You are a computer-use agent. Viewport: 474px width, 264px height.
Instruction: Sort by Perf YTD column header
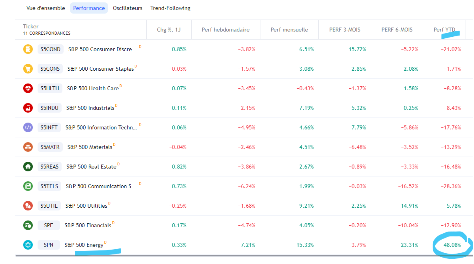tap(444, 30)
